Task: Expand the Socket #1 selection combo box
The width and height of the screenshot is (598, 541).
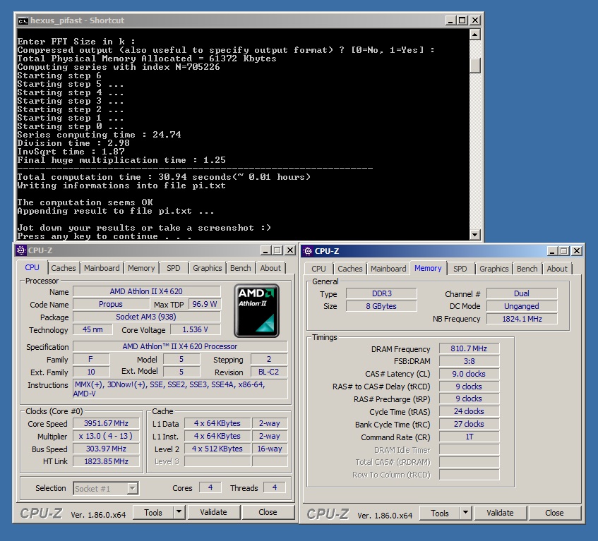Action: click(x=132, y=488)
